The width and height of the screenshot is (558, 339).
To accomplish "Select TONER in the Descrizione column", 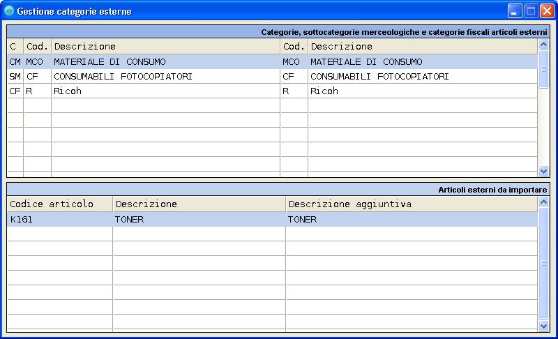I will (199, 220).
